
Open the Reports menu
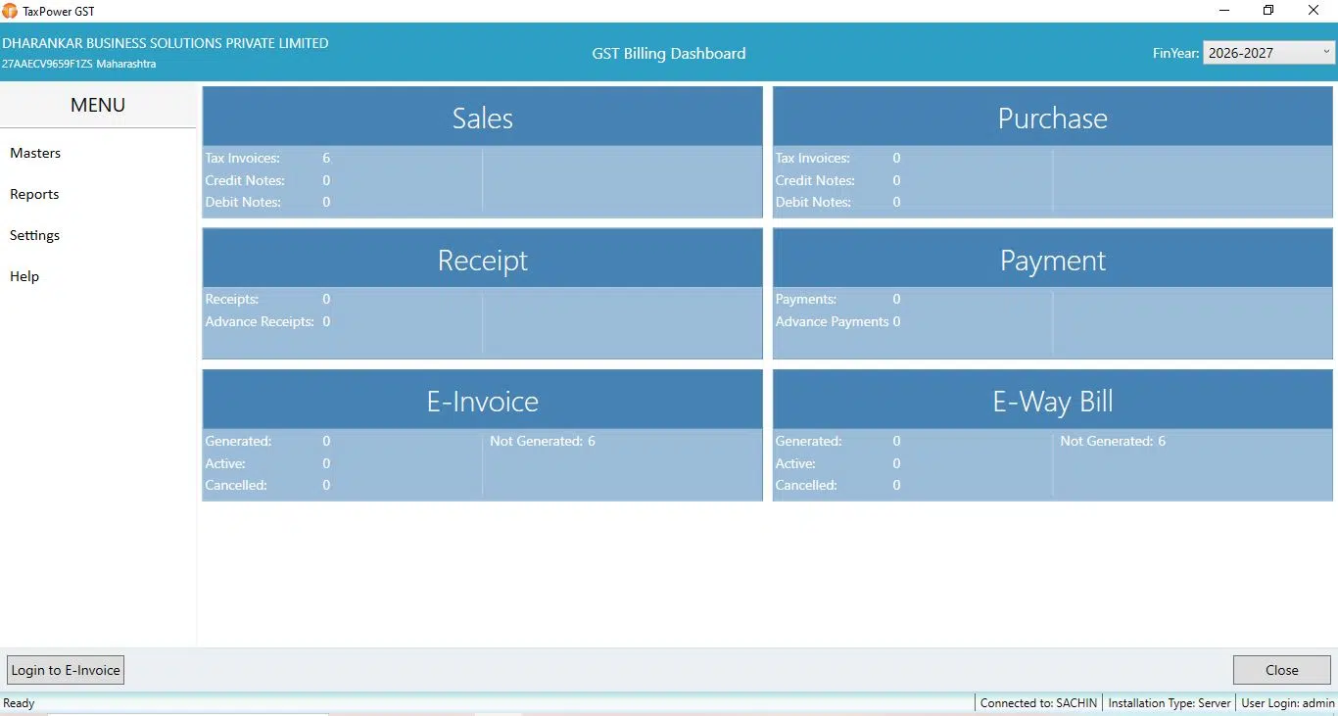pos(34,194)
